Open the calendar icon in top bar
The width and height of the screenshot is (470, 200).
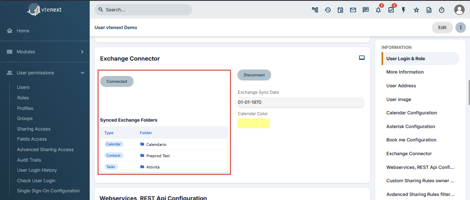[x=340, y=10]
